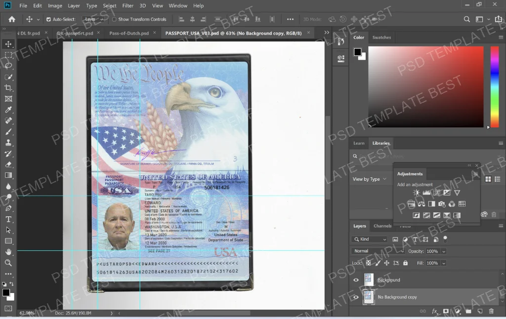Open the Filter menu

(128, 5)
